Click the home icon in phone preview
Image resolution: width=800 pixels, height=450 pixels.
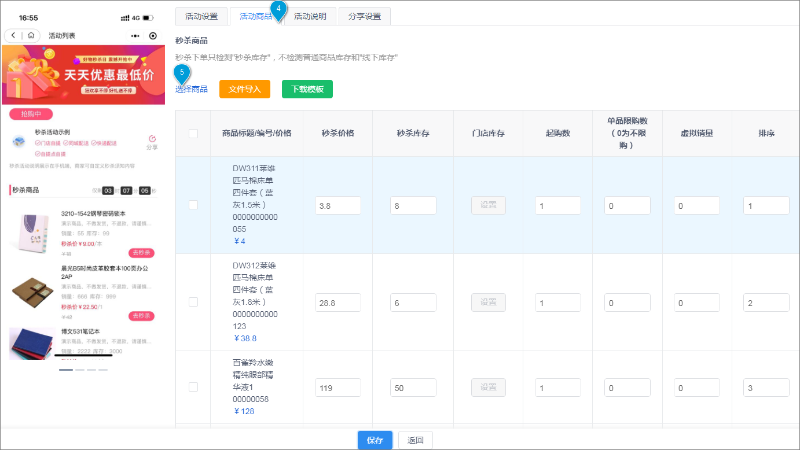[x=31, y=36]
